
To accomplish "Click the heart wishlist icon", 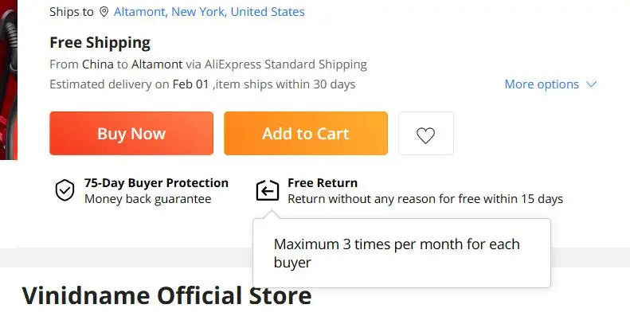I will coord(425,134).
